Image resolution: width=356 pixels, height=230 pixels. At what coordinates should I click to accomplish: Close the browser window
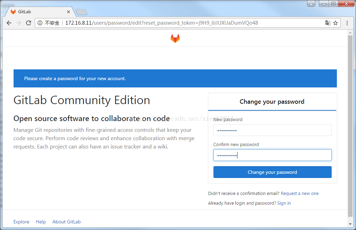pyautogui.click(x=346, y=3)
